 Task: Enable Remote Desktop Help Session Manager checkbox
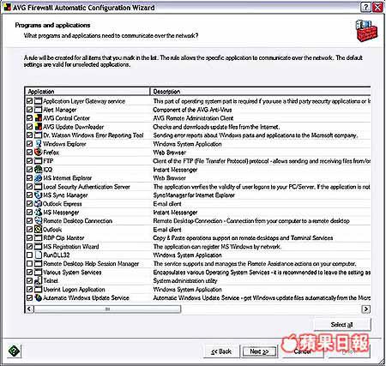coord(29,263)
